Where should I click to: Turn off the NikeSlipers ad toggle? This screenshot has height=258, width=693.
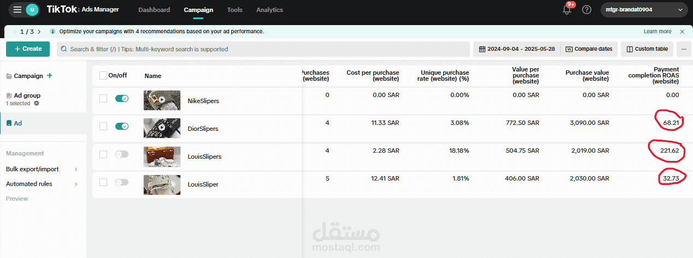(x=122, y=98)
